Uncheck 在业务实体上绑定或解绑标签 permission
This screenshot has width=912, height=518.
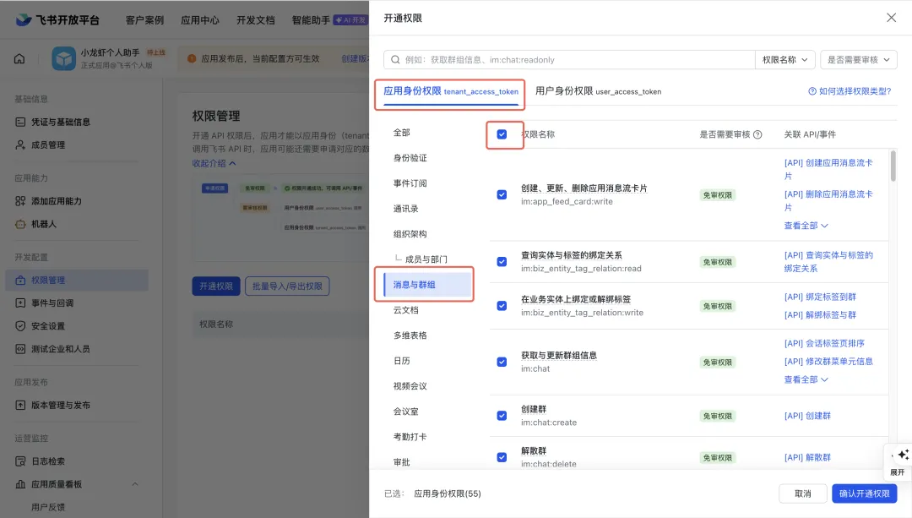(x=502, y=306)
